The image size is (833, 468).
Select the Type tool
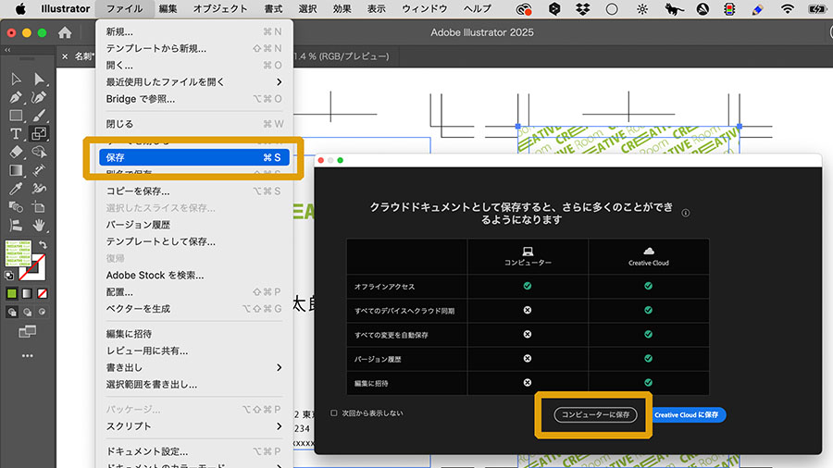16,134
